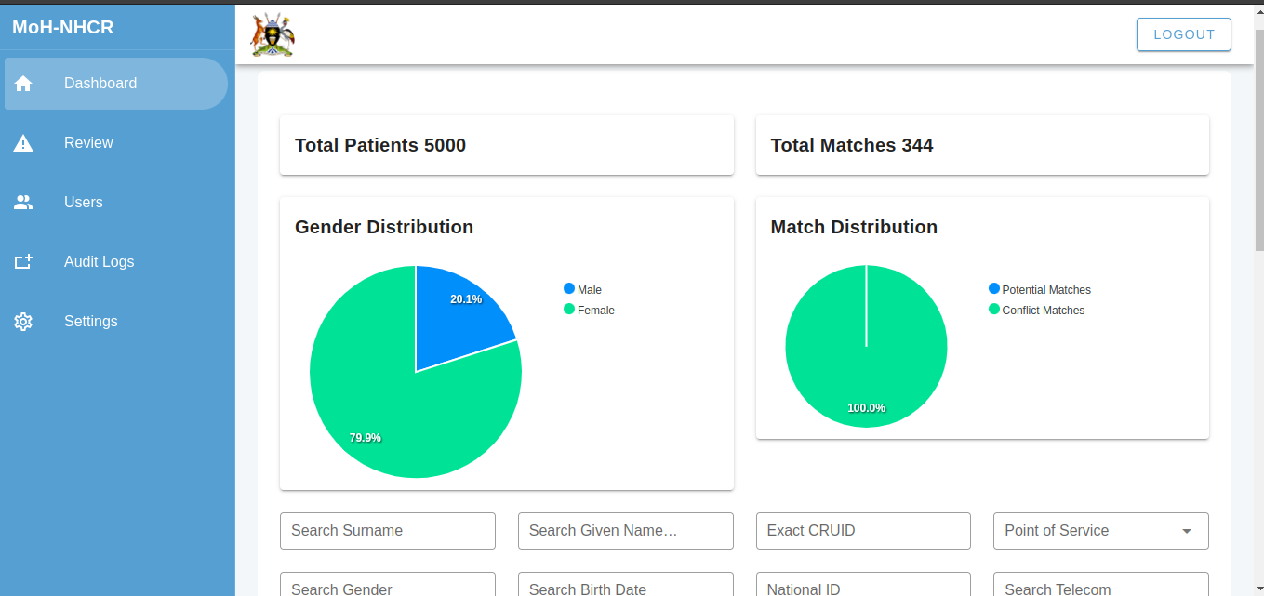The image size is (1264, 596).
Task: Open the Point of Service dropdown
Action: 1100,531
